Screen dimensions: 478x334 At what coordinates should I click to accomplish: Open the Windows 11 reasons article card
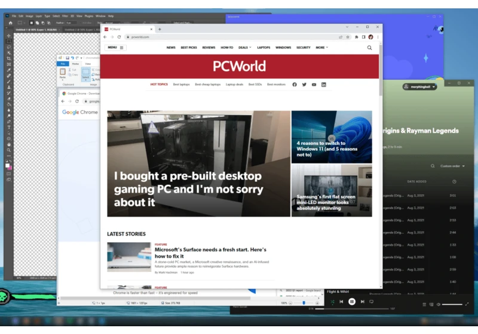click(332, 137)
